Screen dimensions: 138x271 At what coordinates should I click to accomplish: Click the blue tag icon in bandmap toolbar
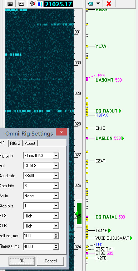[x=90, y=4]
